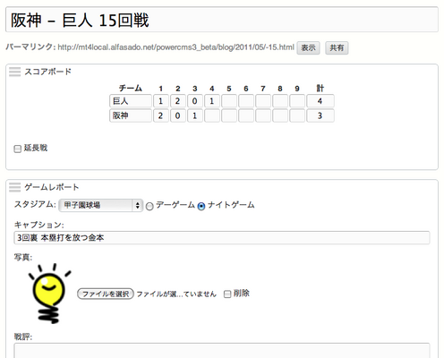The width and height of the screenshot is (444, 358).
Task: Click 巨人's 5th inning score cell
Action: (x=229, y=101)
